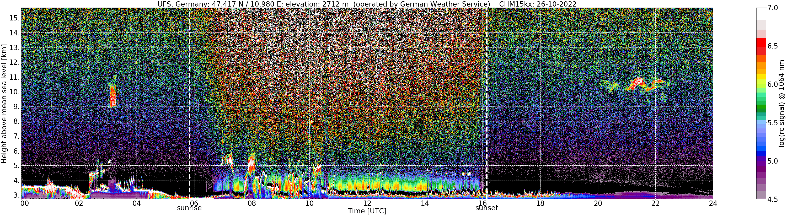787x216 pixels.
Task: Click height tick label "14."
Action: (14, 33)
